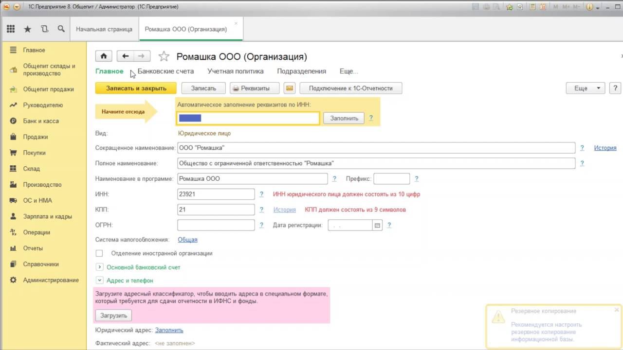Go back with the left arrow button
623x350 pixels.
pos(125,56)
